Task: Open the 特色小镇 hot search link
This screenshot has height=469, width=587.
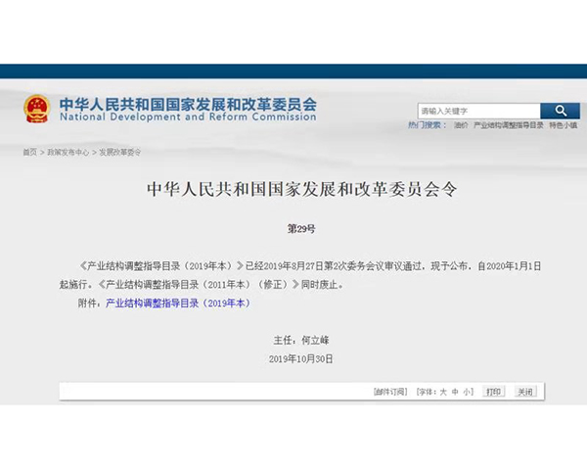Action: (564, 125)
